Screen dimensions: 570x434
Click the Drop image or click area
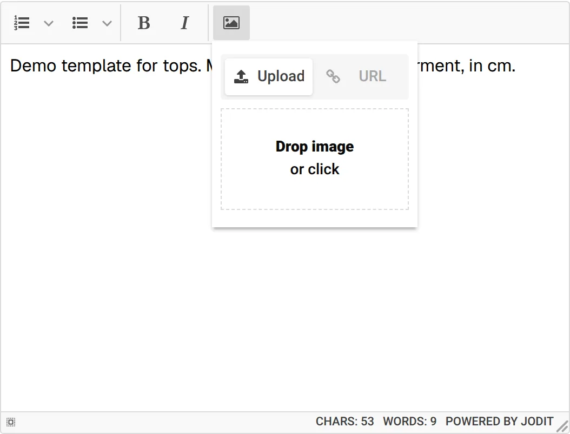[x=315, y=159]
